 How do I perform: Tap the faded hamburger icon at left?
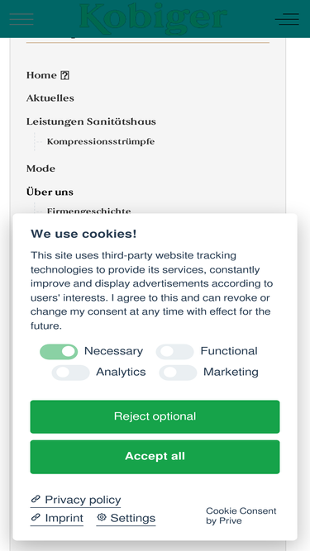pos(21,19)
